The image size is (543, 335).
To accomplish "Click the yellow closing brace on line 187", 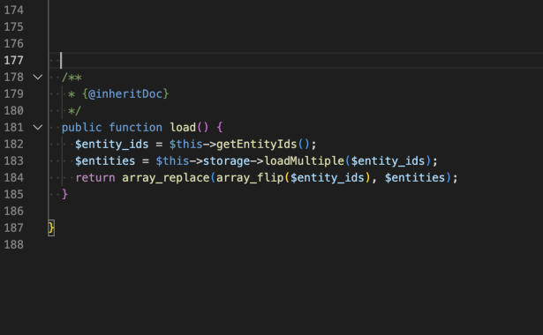I will (51, 227).
